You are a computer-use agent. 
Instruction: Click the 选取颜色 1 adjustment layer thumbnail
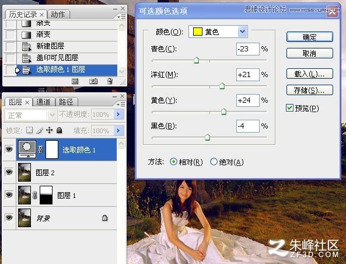pyautogui.click(x=27, y=150)
